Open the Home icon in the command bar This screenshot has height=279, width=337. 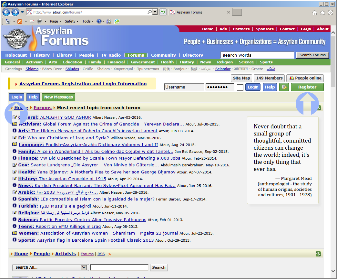[8, 21]
